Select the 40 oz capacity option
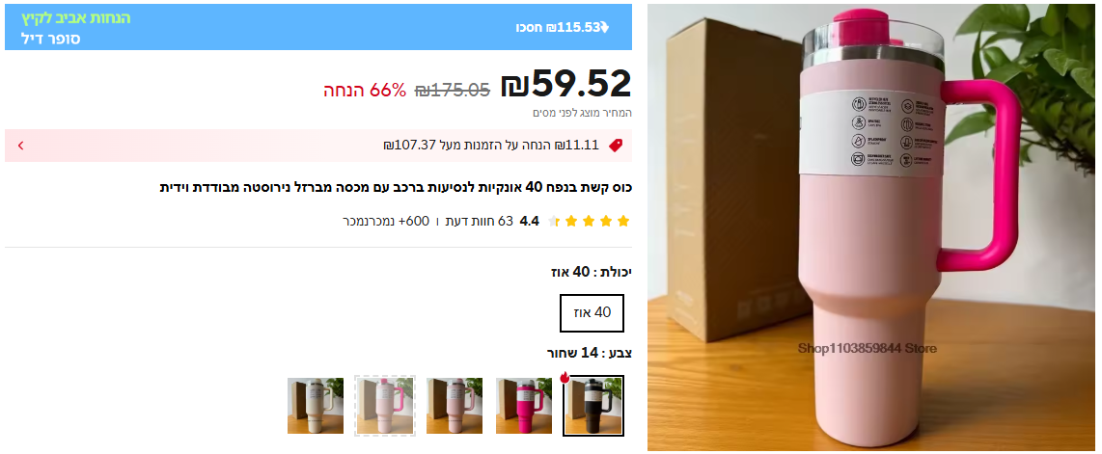 tap(592, 313)
